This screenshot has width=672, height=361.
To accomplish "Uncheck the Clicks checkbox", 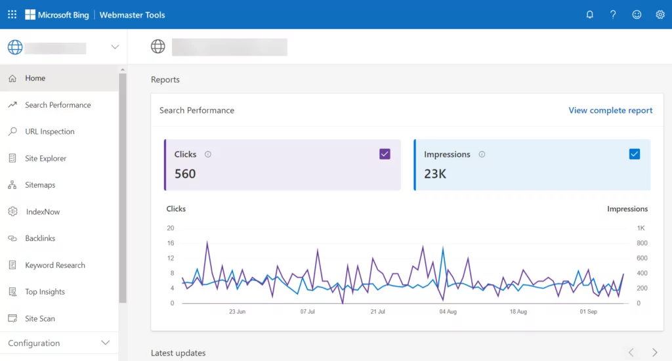I will coord(385,154).
